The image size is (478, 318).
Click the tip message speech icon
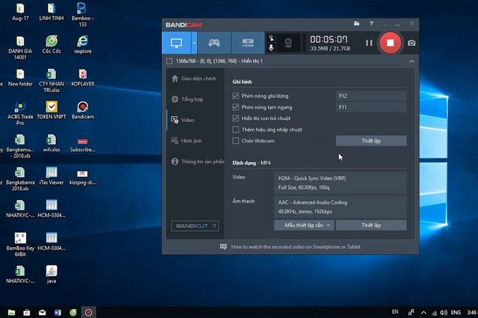click(x=224, y=247)
